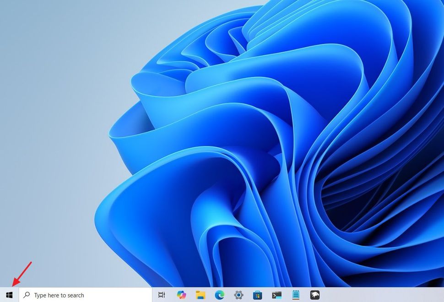Screen dimensions: 444x302
Task: Click the dark terminal prompt icon
Action: (276, 295)
